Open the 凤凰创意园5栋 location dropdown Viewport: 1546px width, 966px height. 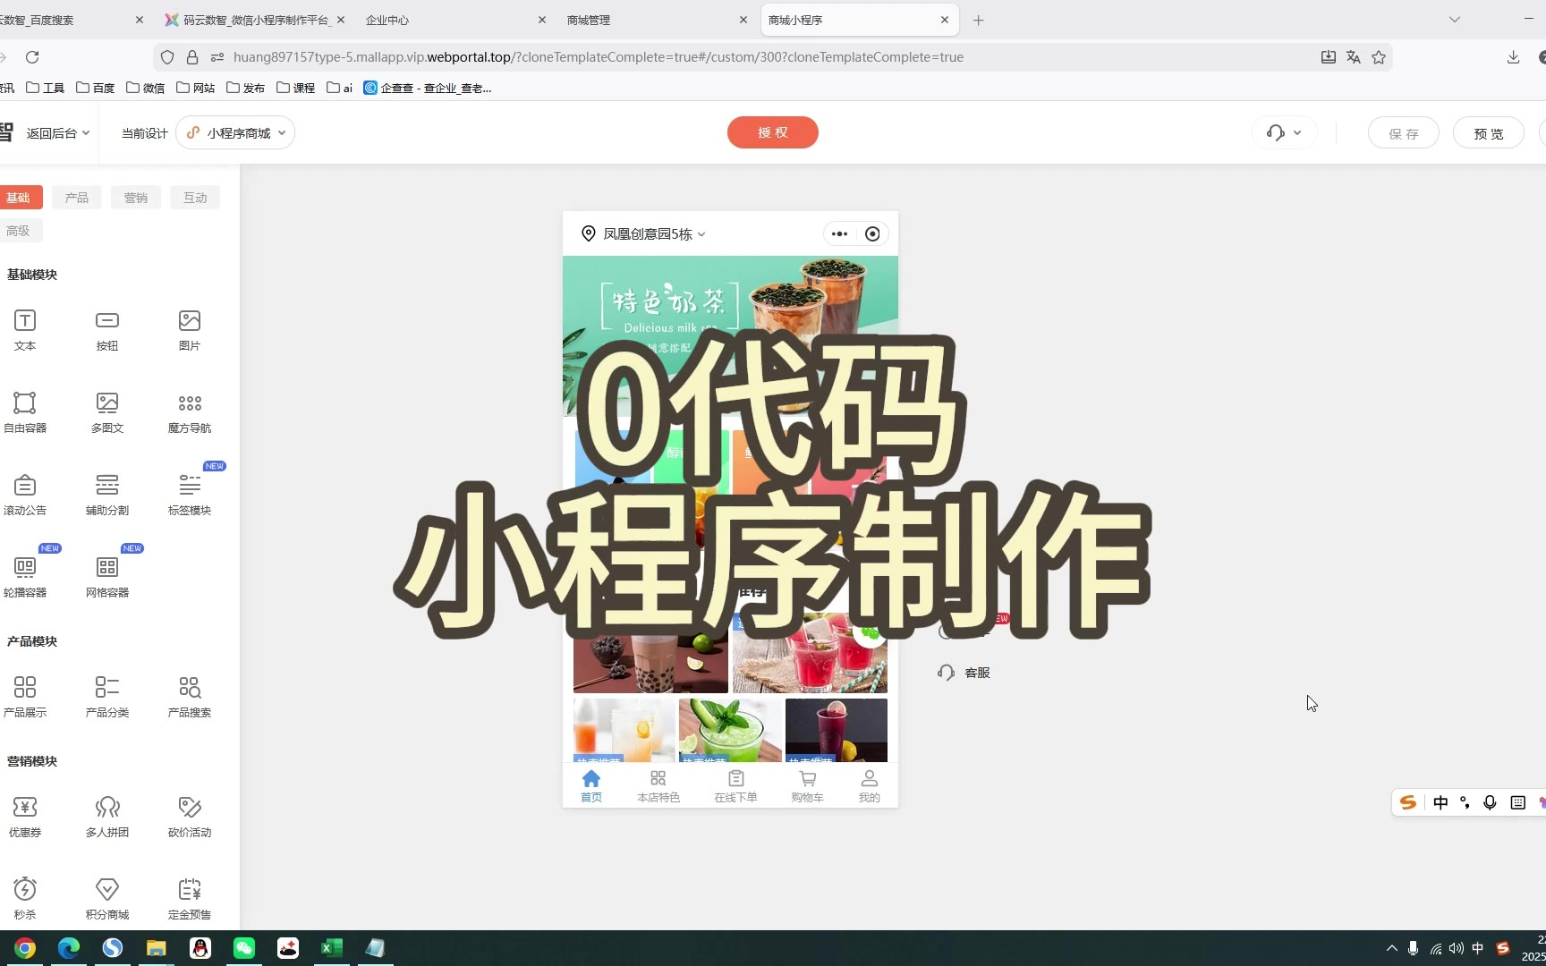pos(646,234)
